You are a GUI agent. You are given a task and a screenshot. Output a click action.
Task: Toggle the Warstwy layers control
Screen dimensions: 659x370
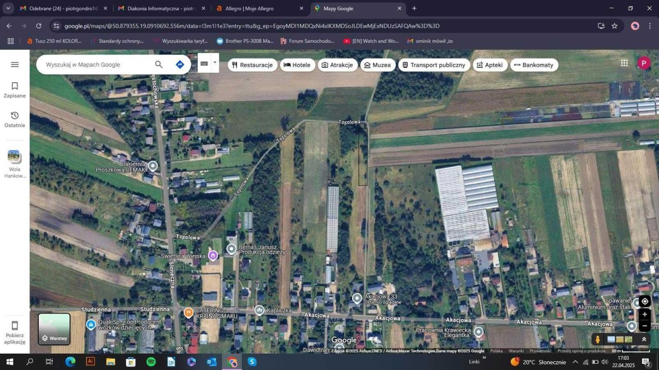point(54,329)
